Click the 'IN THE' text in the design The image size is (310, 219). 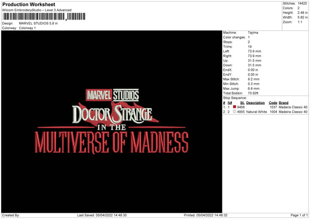pos(112,128)
